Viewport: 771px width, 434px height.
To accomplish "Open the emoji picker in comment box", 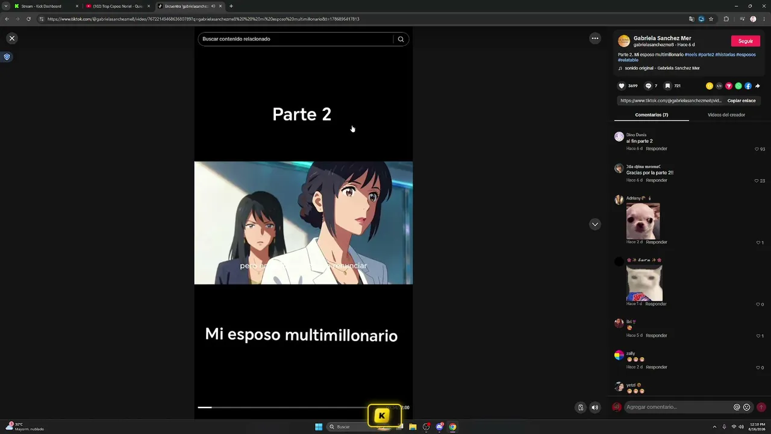I will point(747,407).
